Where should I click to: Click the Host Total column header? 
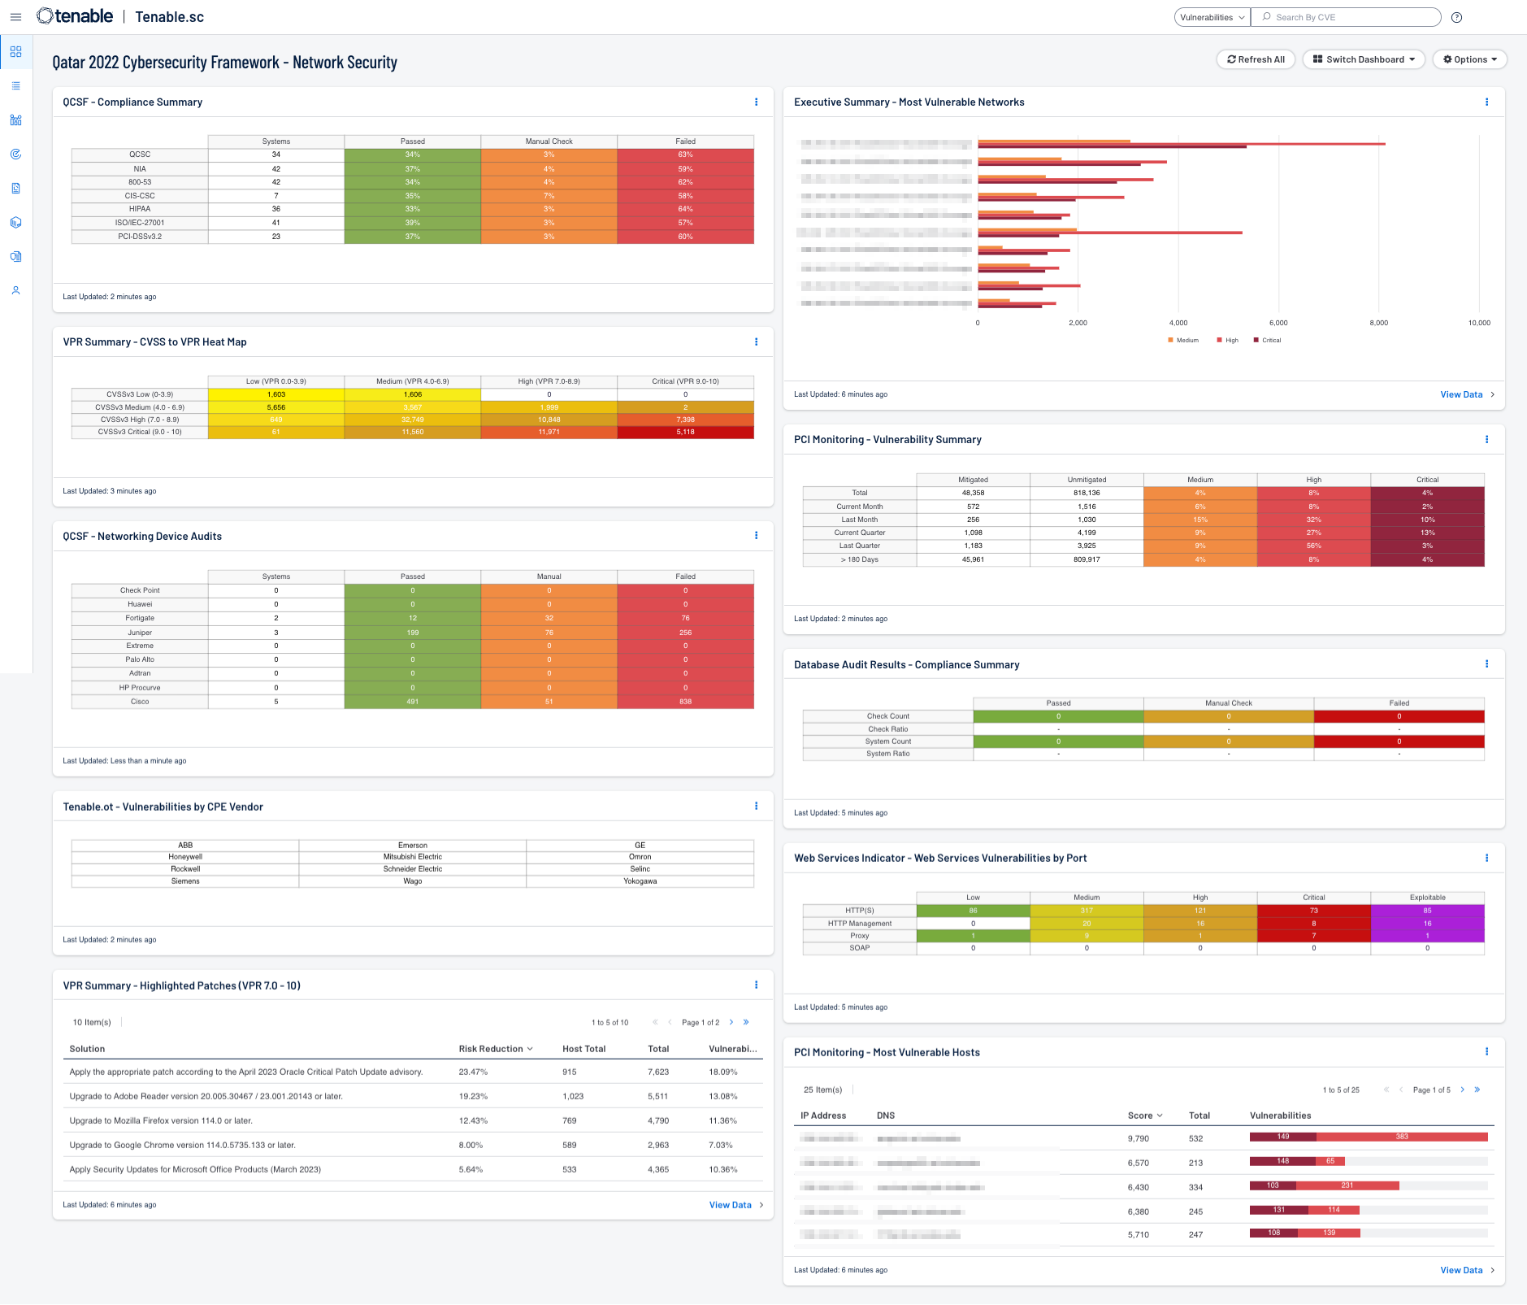pyautogui.click(x=583, y=1049)
